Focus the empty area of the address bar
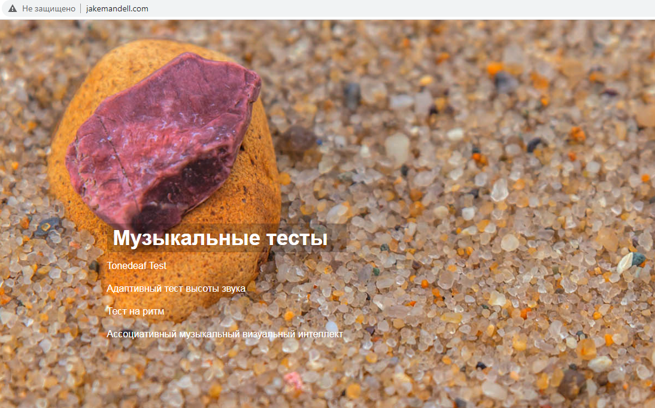The image size is (655, 408). [397, 8]
